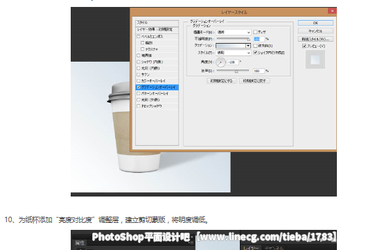Switch to the Properties (属性) panel tab

point(80,243)
